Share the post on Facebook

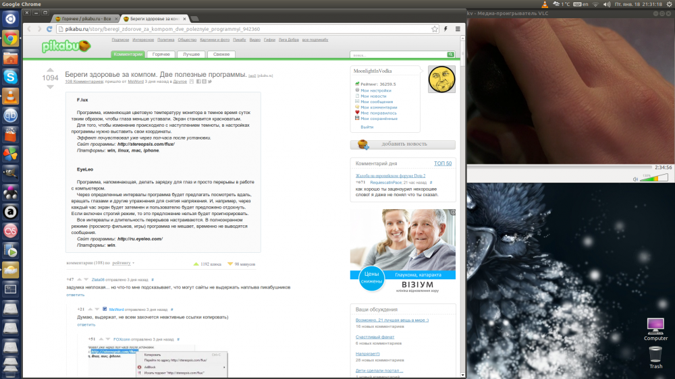pos(198,82)
